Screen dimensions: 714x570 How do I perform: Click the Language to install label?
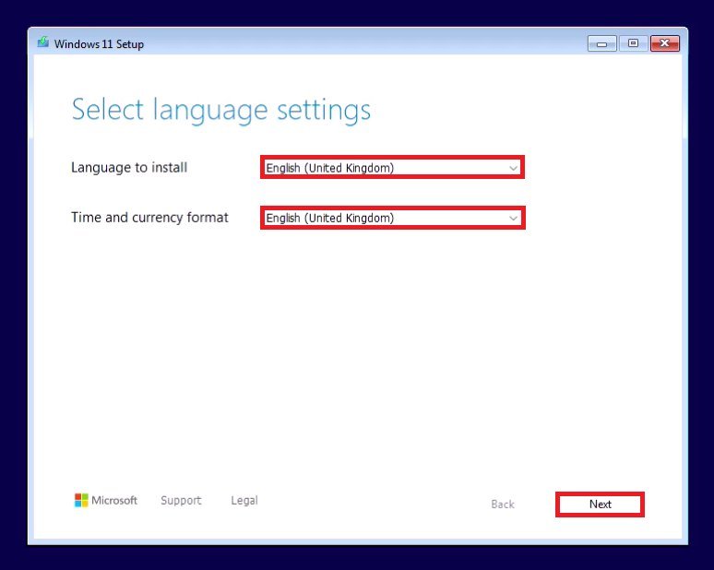(129, 168)
